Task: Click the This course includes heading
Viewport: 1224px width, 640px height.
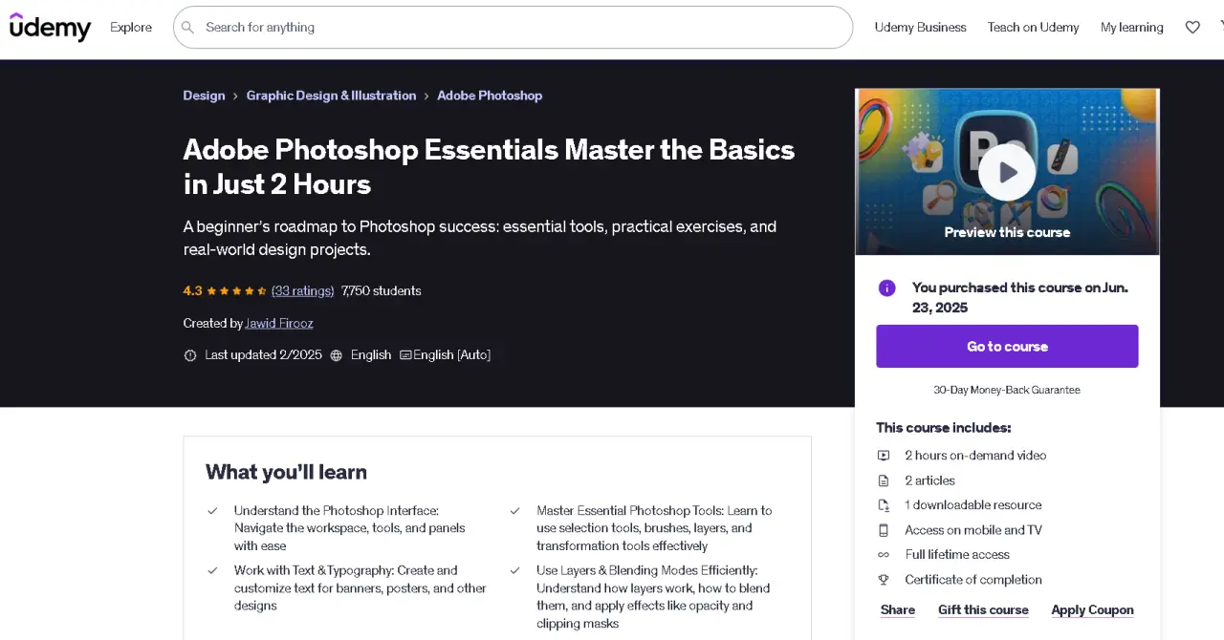Action: (x=943, y=428)
